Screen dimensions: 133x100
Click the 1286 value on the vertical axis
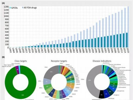pyautogui.click(x=6, y=7)
